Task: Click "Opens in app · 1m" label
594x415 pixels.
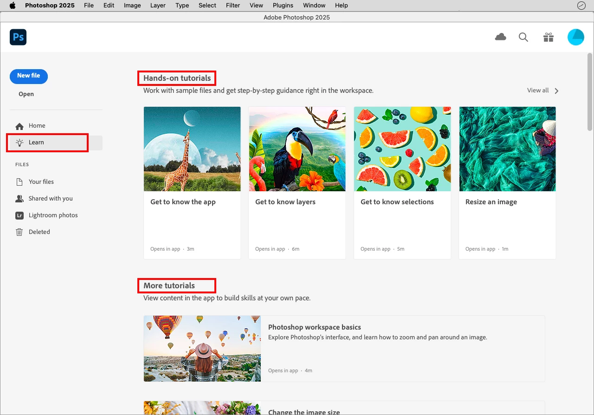Action: click(x=487, y=249)
